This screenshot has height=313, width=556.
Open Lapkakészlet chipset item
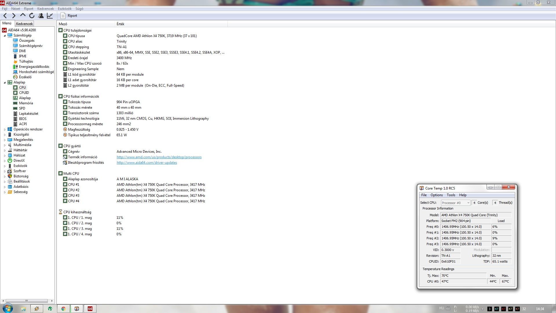pyautogui.click(x=29, y=114)
